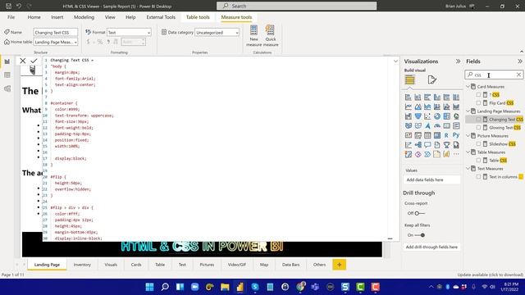525x295 pixels.
Task: Click the Undo icon in title bar
Action: [x=19, y=6]
